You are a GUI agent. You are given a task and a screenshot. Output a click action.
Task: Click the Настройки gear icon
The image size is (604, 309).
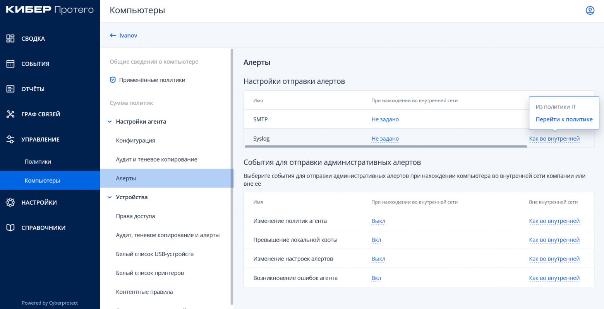10,202
